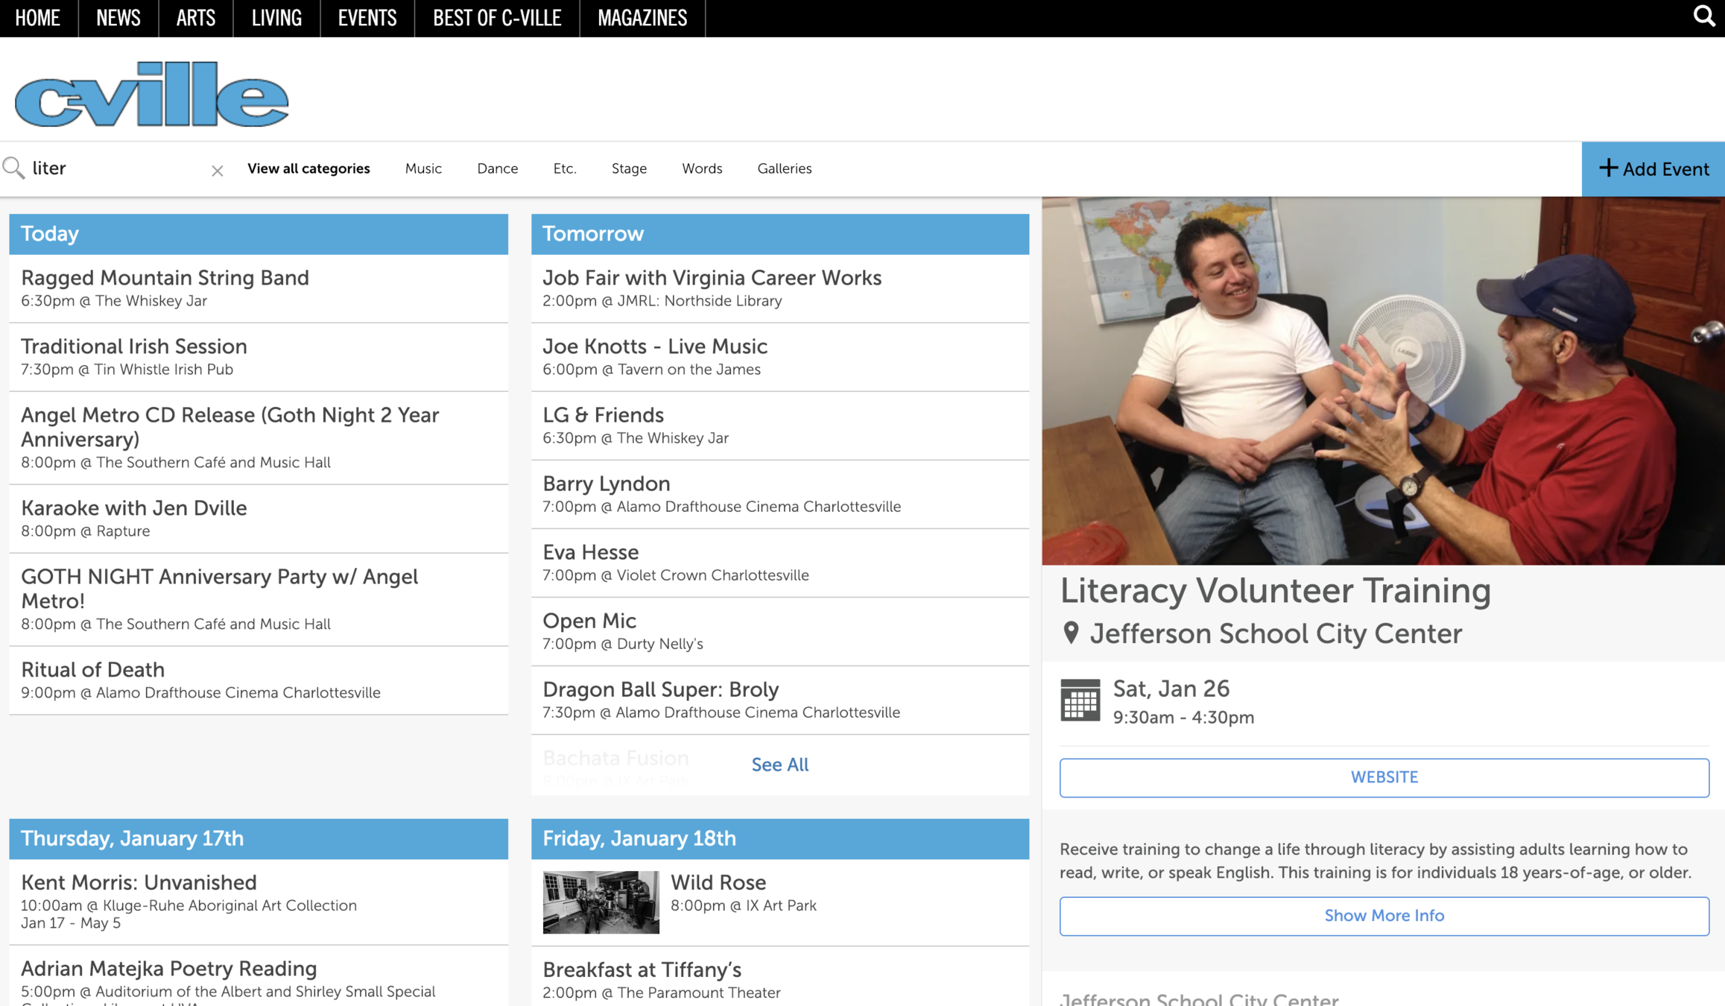The image size is (1725, 1006).
Task: Expand tomorrow's list with See All
Action: (x=779, y=765)
